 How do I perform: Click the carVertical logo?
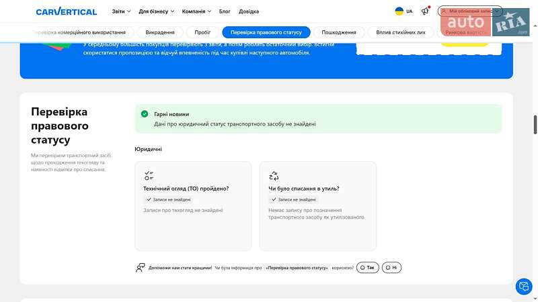tap(66, 11)
